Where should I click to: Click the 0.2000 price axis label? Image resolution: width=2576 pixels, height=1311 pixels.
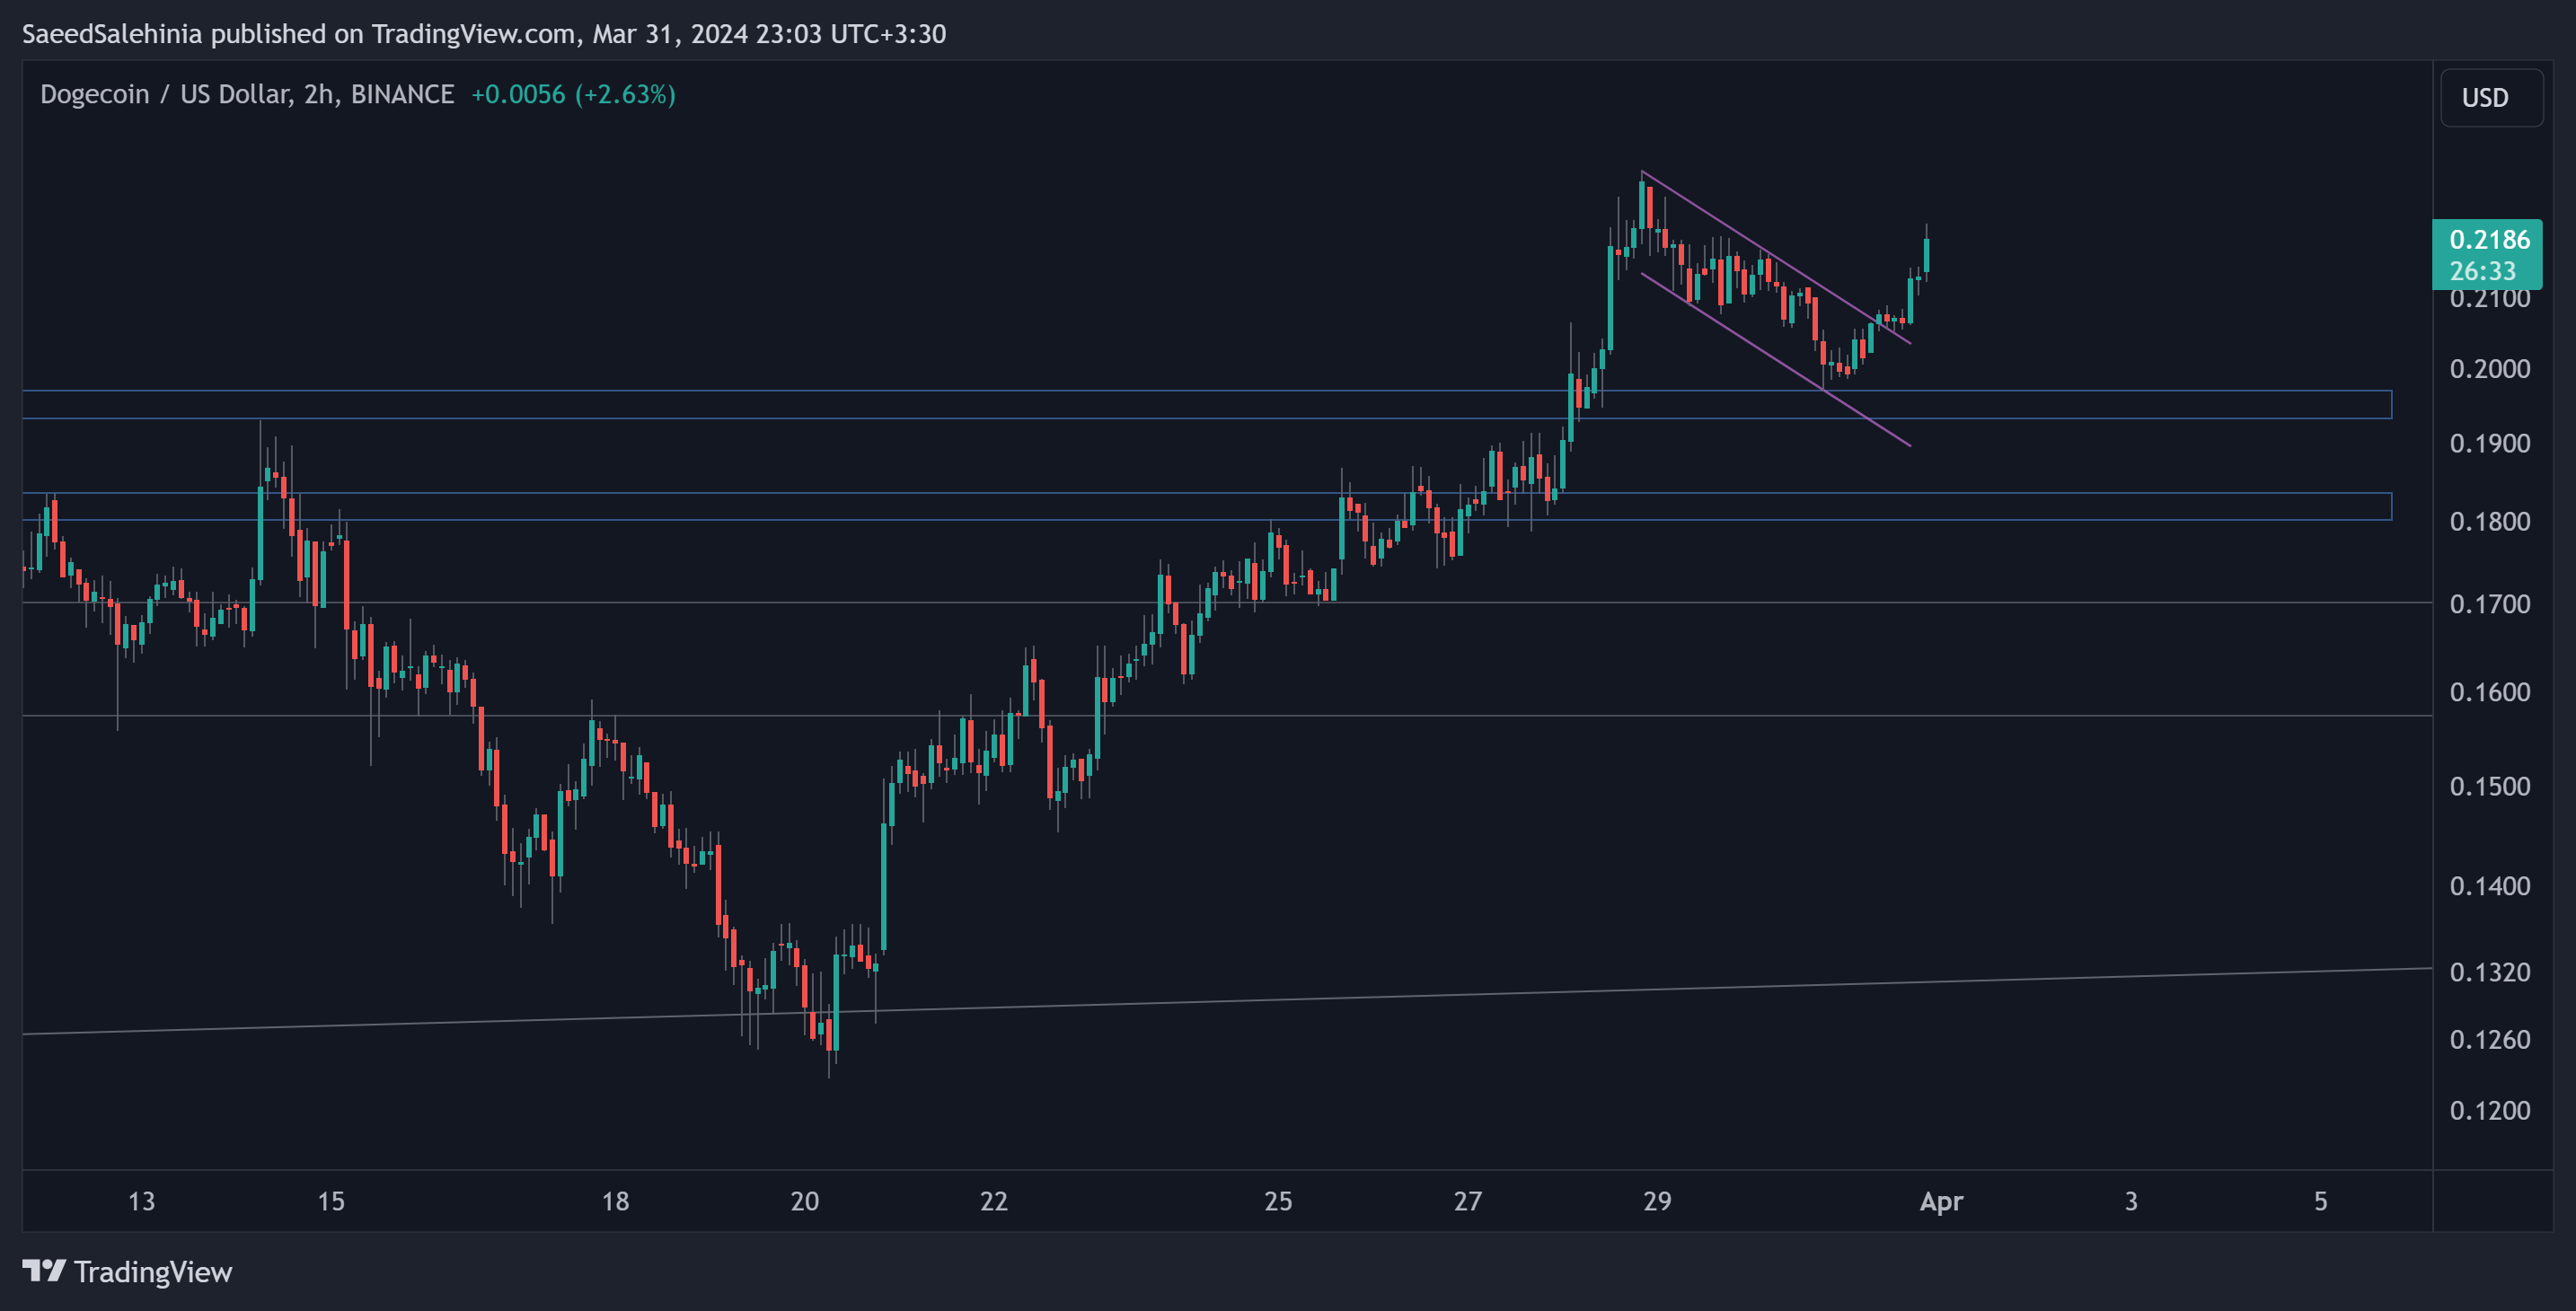tap(2490, 369)
